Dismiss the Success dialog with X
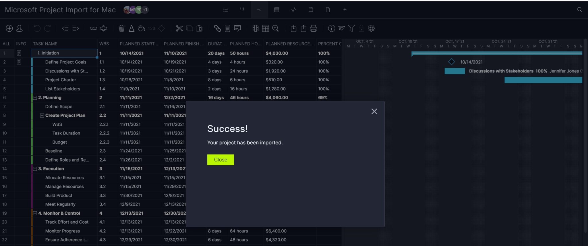Screen dimensions: 588x246 [374, 112]
